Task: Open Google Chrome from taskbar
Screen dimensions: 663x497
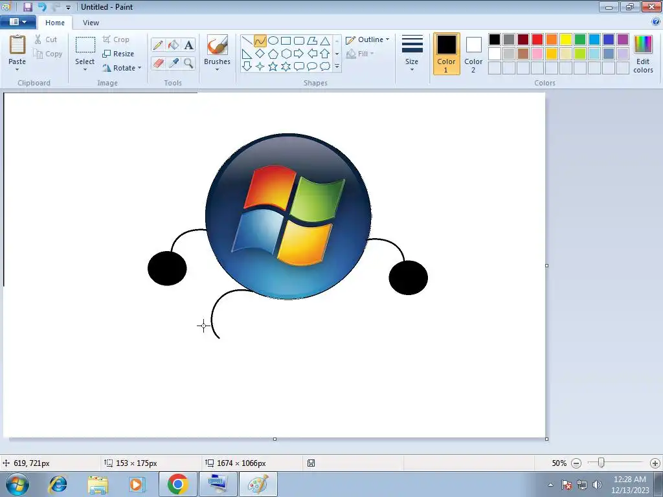Action: [x=177, y=484]
